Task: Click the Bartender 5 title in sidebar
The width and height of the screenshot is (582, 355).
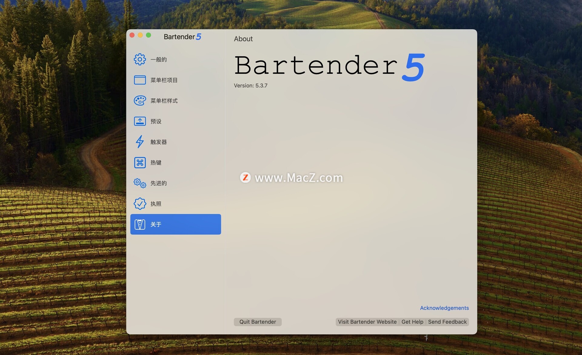Action: (x=182, y=37)
